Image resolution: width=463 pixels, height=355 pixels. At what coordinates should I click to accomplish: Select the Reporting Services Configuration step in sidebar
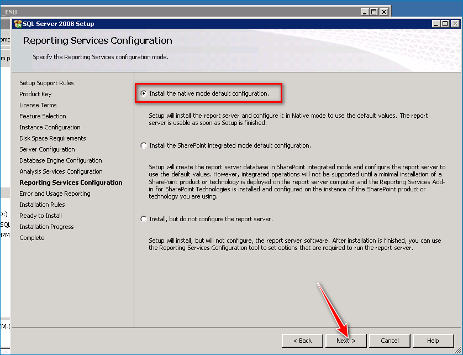pyautogui.click(x=71, y=182)
